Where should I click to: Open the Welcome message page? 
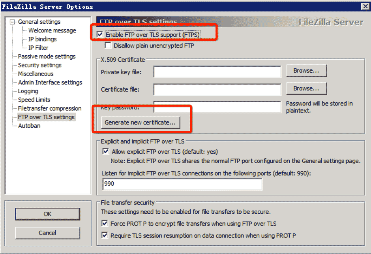click(52, 30)
